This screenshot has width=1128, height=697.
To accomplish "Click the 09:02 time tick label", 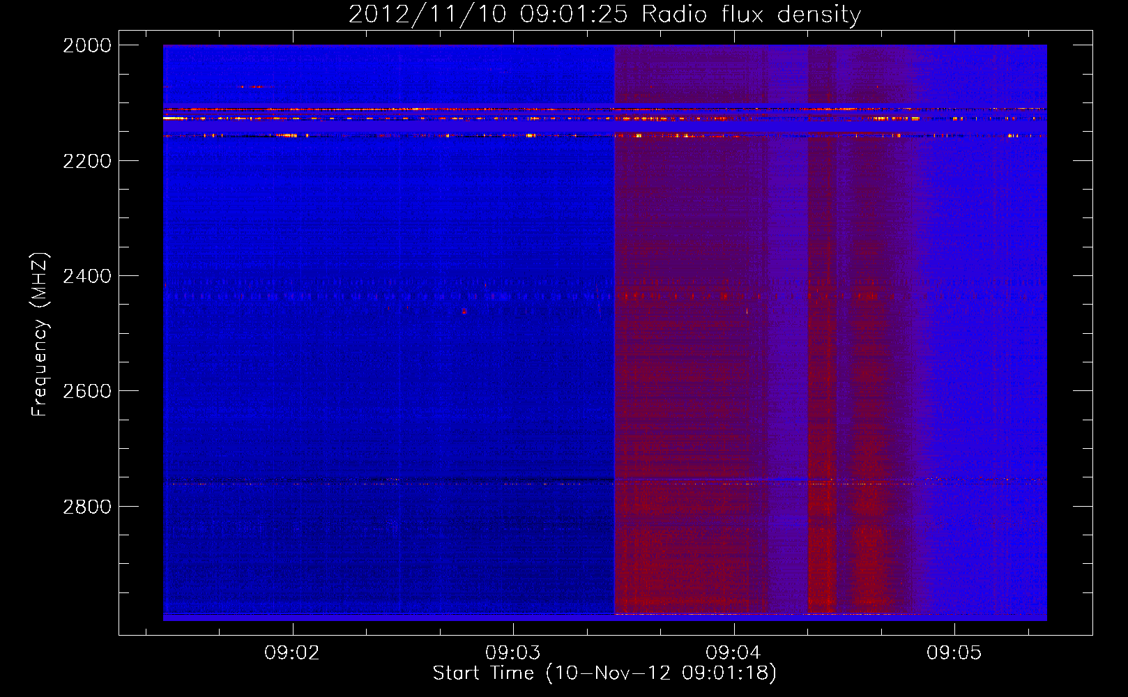I will (292, 652).
